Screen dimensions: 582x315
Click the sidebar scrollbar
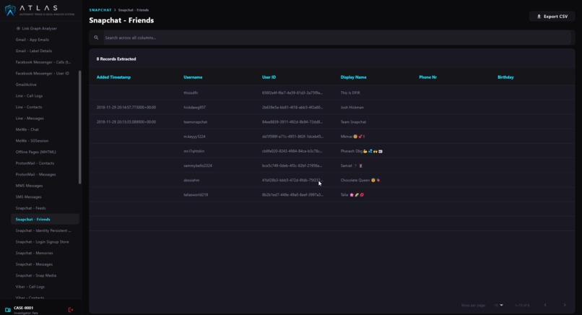pyautogui.click(x=80, y=127)
